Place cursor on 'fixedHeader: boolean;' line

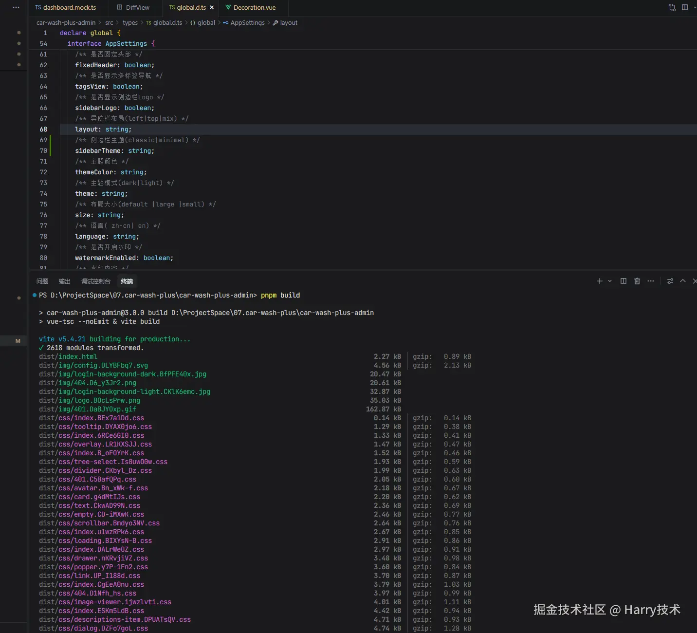(x=115, y=65)
